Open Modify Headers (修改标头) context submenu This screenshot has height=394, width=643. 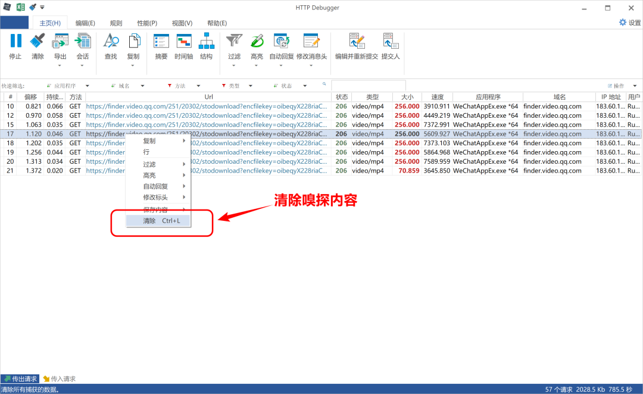pyautogui.click(x=158, y=198)
